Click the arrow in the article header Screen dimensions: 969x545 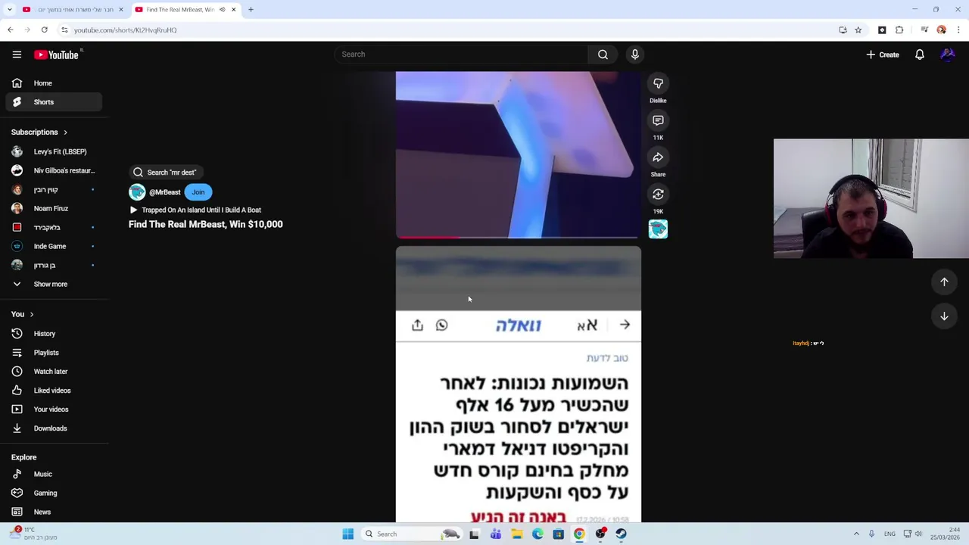(x=625, y=325)
